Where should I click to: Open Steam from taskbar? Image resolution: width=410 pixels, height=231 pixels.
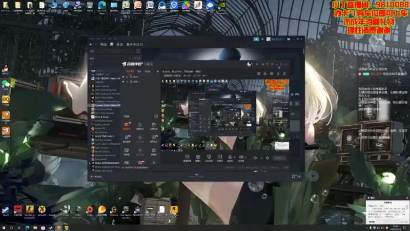coord(51,228)
